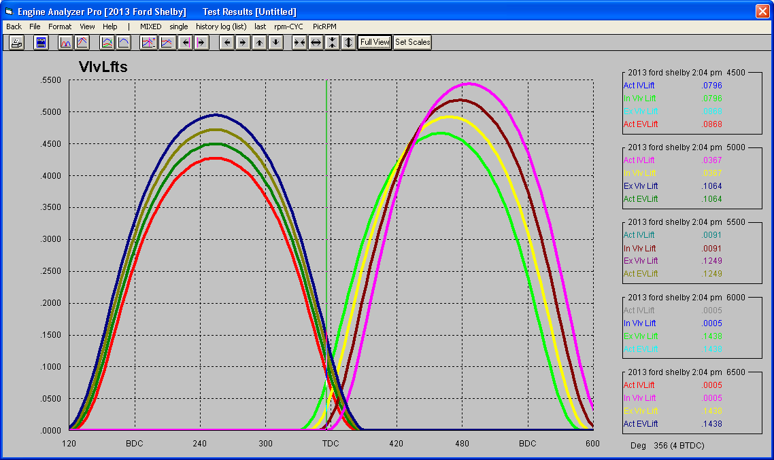774x460 pixels.
Task: Select Ex Vlv Lift in the 6500 legend
Action: click(x=641, y=410)
